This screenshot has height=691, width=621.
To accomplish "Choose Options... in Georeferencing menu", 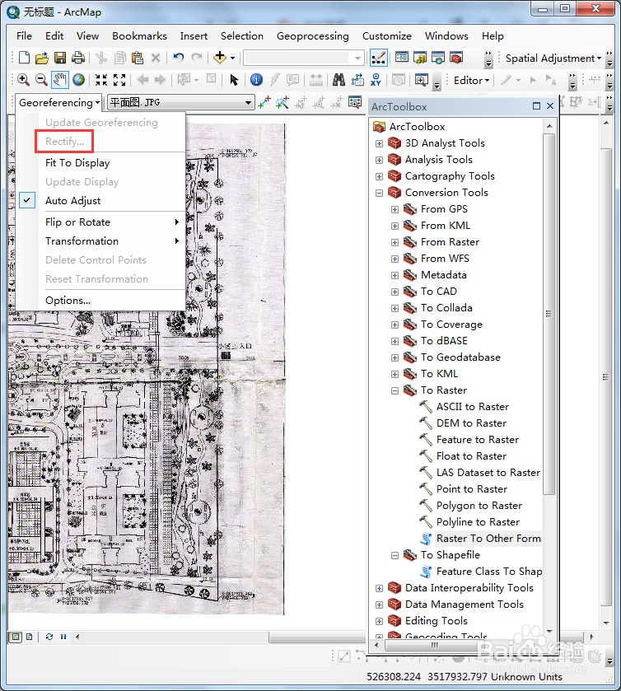I will [68, 301].
